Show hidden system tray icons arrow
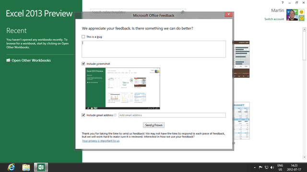The image size is (307, 172). coord(255,168)
